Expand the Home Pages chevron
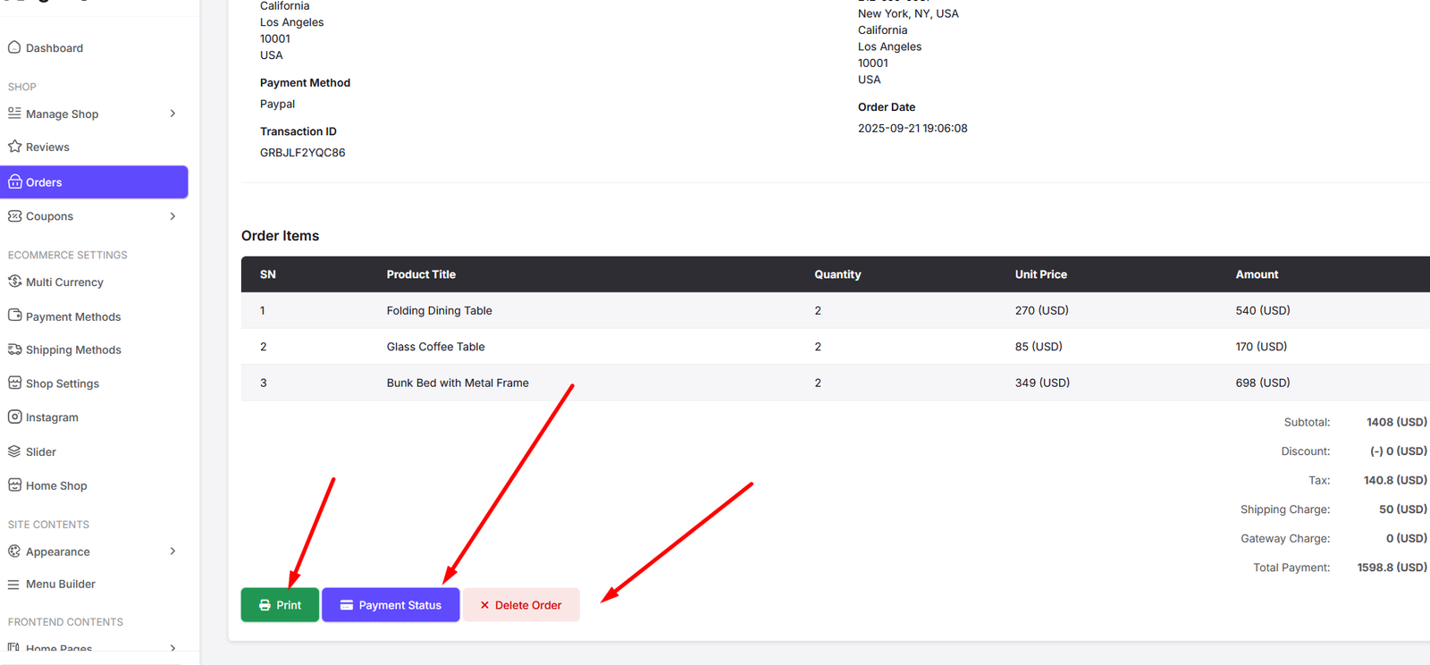This screenshot has height=665, width=1430. coord(172,648)
